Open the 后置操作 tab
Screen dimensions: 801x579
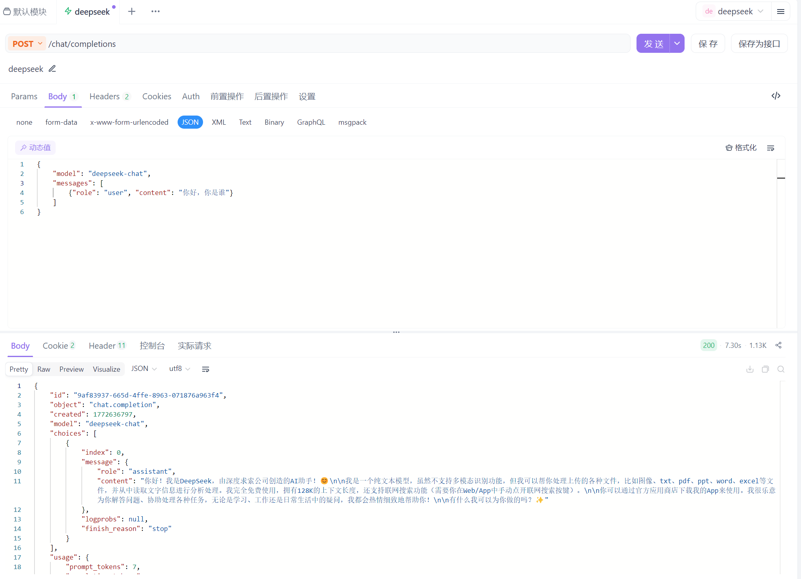(271, 96)
